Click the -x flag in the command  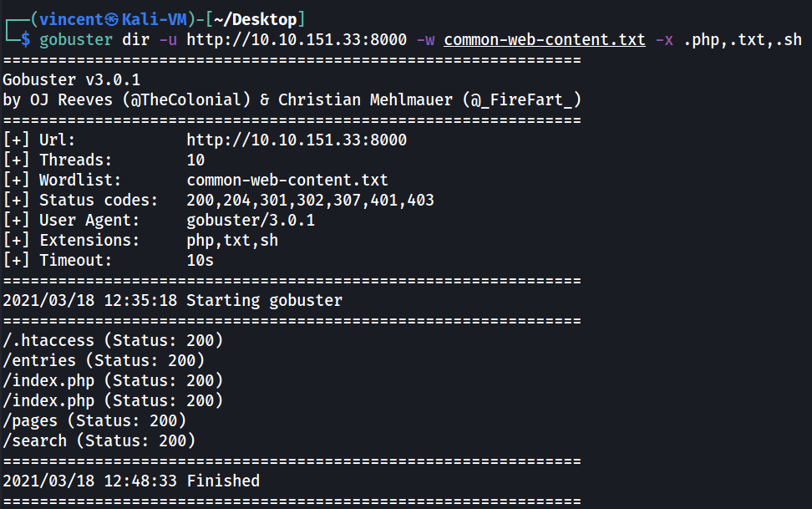664,39
